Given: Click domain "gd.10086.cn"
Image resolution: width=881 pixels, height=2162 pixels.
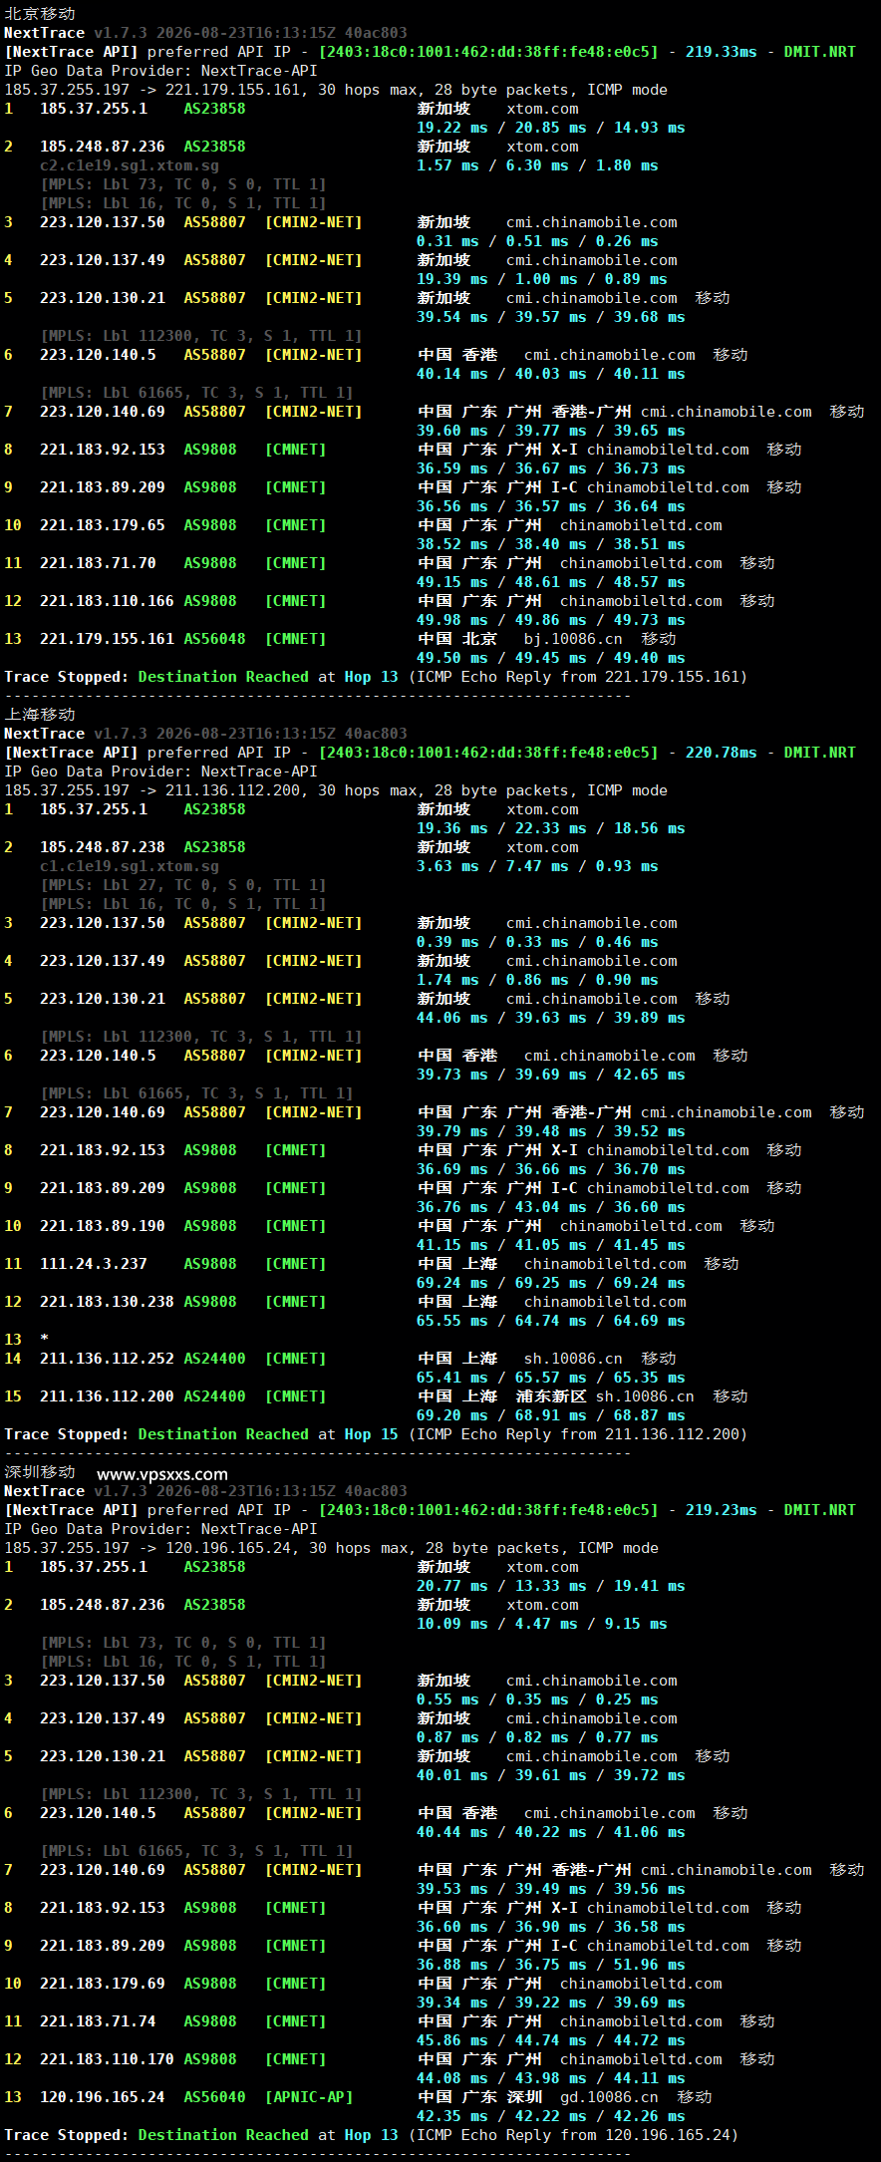Looking at the screenshot, I should tap(609, 2097).
